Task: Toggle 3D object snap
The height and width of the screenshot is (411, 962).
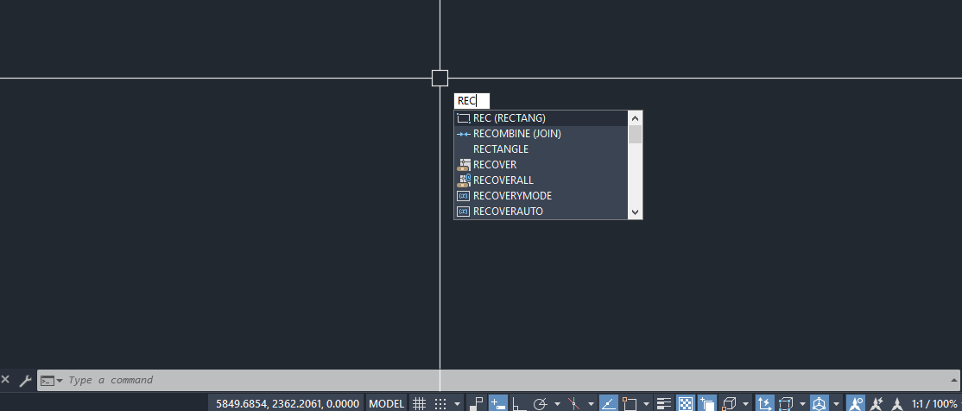Action: 728,403
